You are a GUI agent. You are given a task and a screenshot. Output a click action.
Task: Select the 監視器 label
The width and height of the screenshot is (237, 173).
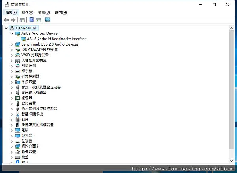pyautogui.click(x=27, y=135)
